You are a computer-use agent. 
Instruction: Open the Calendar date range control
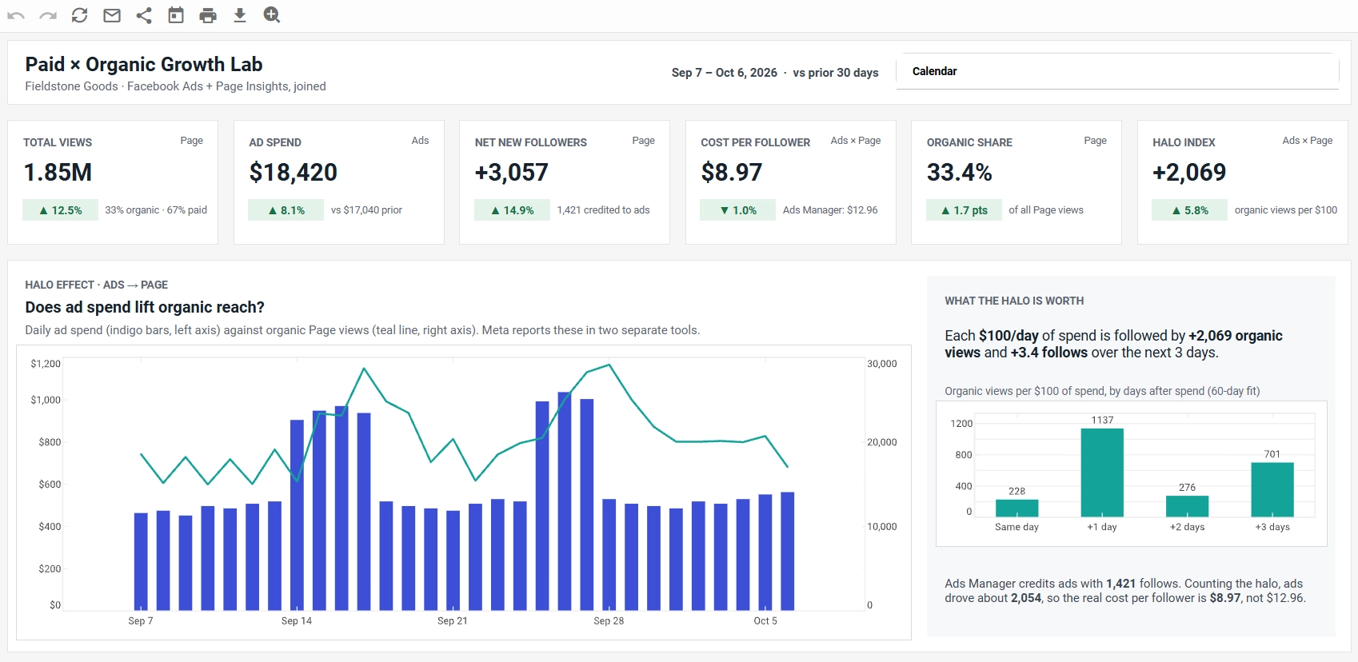(1117, 71)
